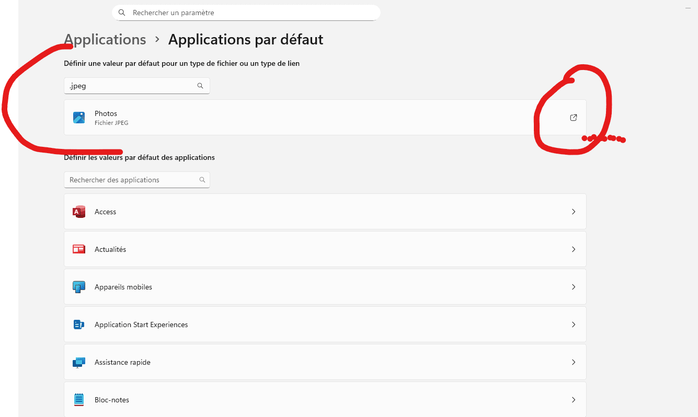This screenshot has height=417, width=698.
Task: Expand the Actualités row chevron
Action: (574, 249)
